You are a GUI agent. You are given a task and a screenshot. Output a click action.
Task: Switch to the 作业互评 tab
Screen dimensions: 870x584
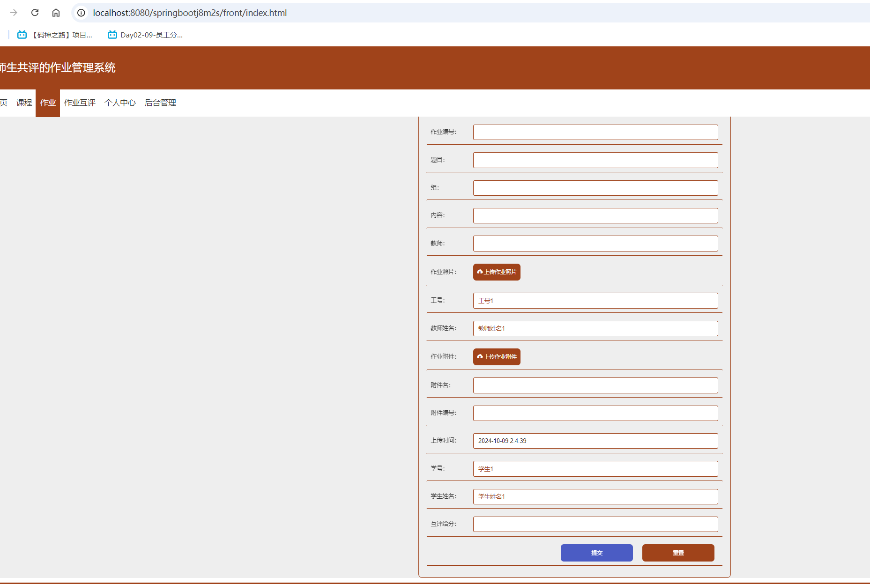tap(80, 103)
